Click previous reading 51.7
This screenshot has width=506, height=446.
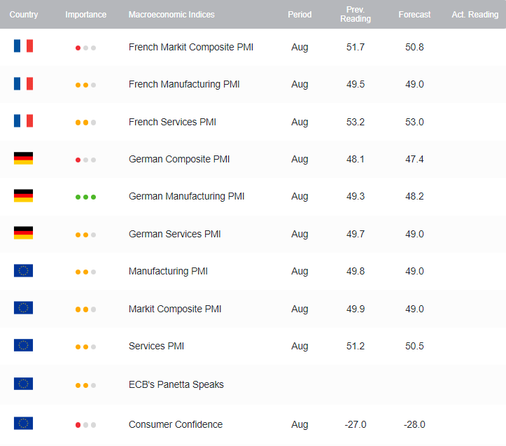point(356,47)
